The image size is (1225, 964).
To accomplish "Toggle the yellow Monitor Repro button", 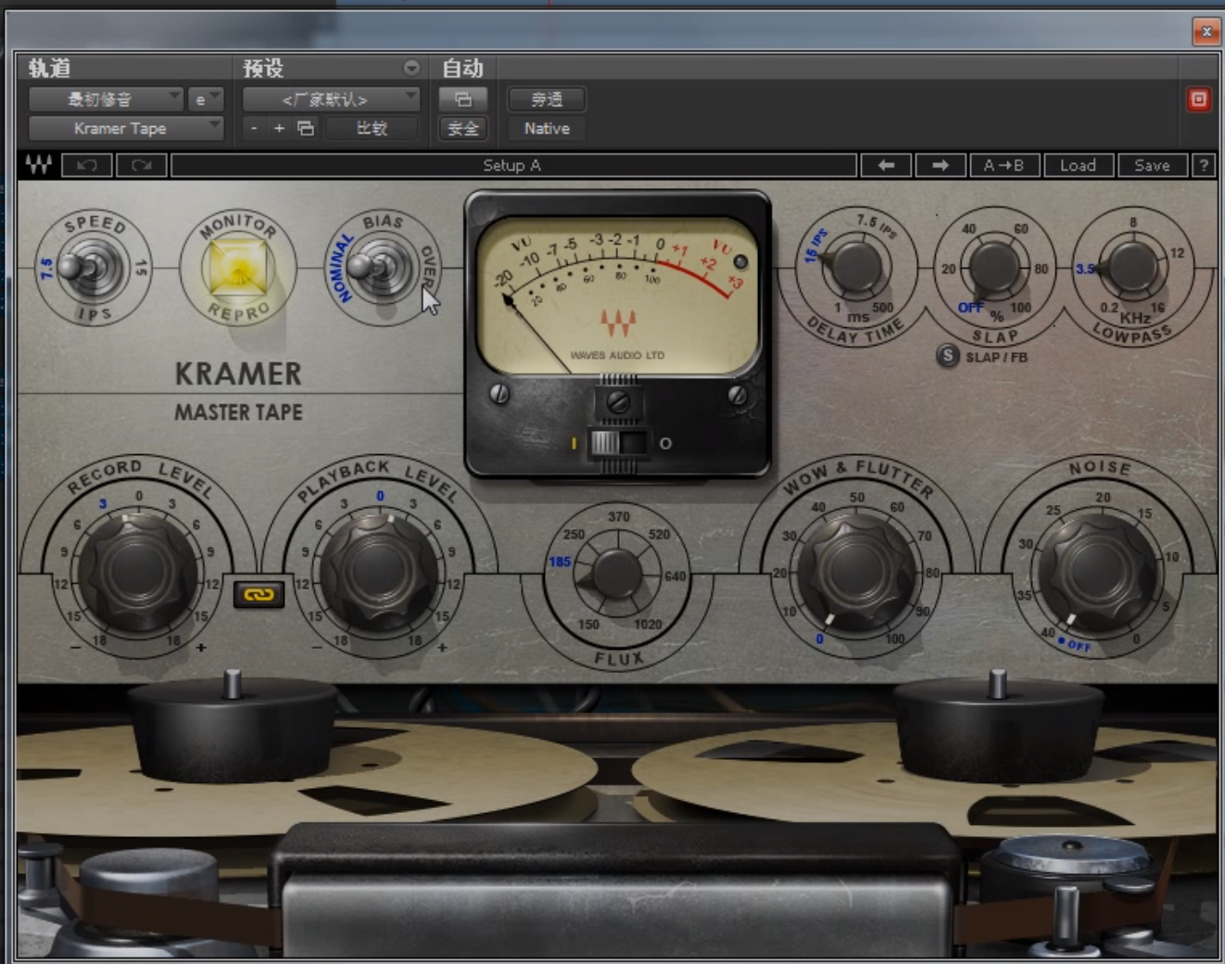I will click(x=238, y=268).
